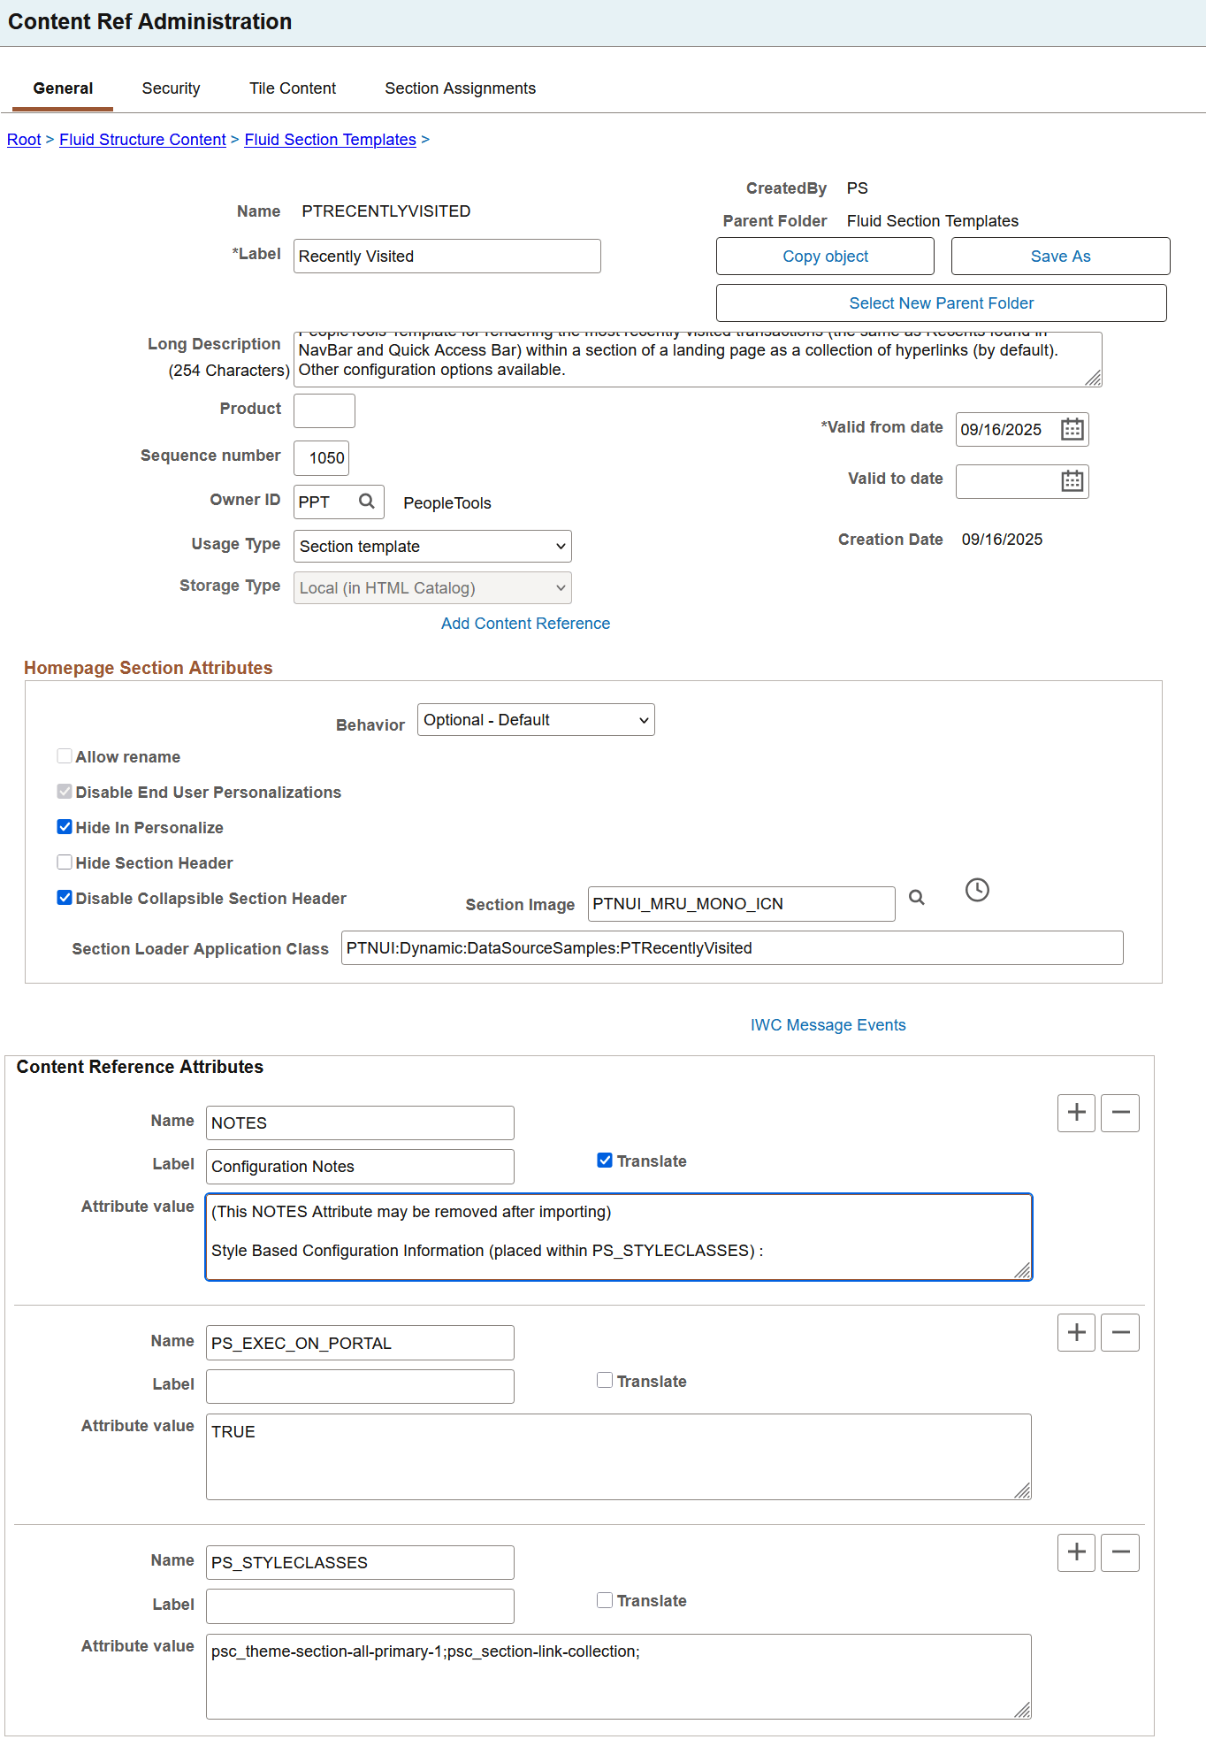The height and width of the screenshot is (1747, 1206).
Task: Open the Usage Type dropdown
Action: [x=432, y=546]
